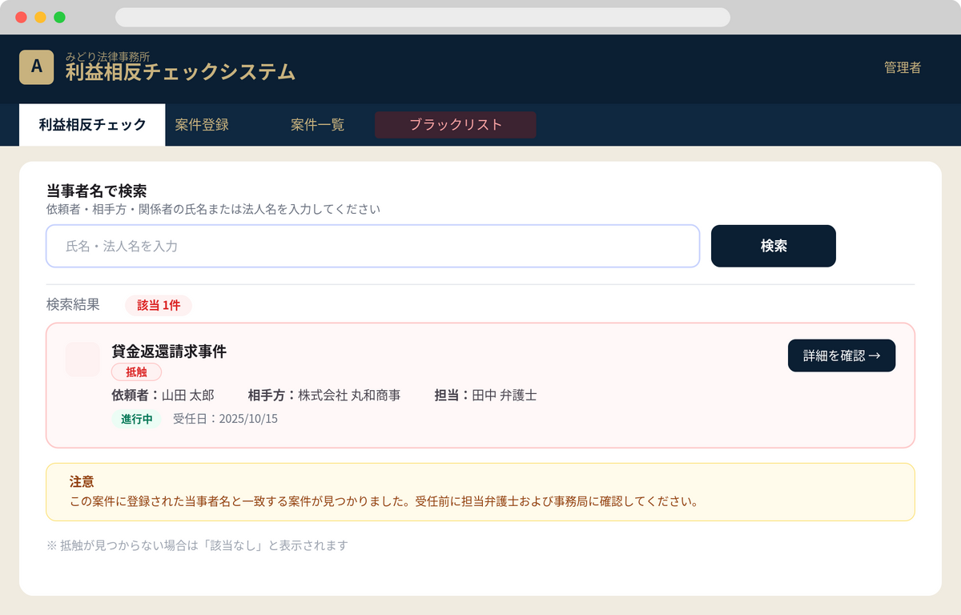Click the opposing party 株式会社 丸和商事
961x615 pixels.
(349, 395)
